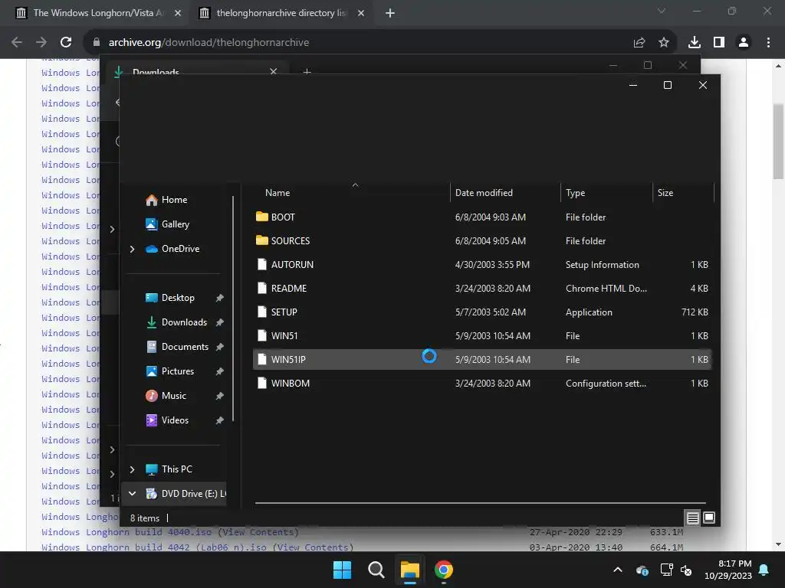Share this page via share icon
785x588 pixels.
(639, 43)
